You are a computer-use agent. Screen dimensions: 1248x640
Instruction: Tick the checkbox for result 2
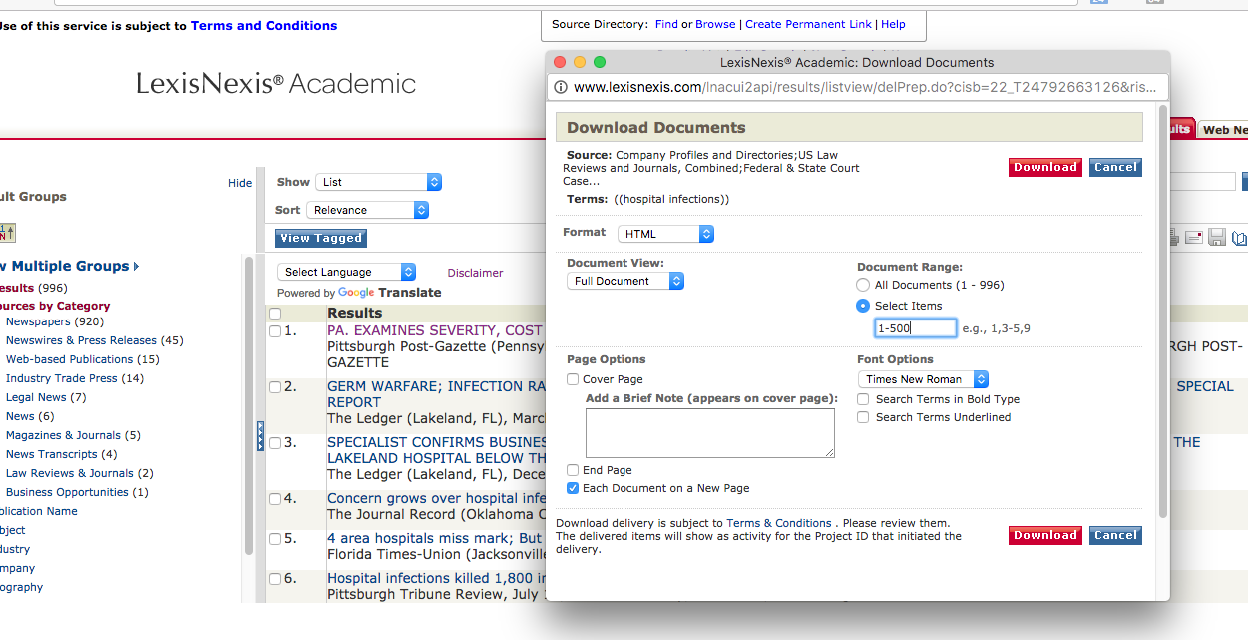tap(275, 387)
